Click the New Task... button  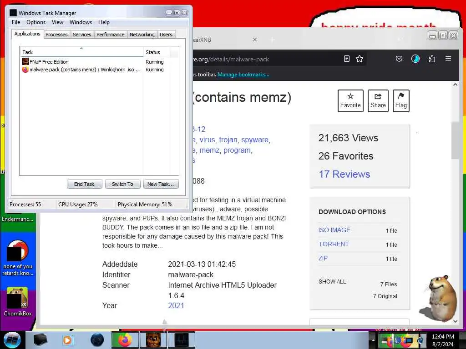[161, 184]
